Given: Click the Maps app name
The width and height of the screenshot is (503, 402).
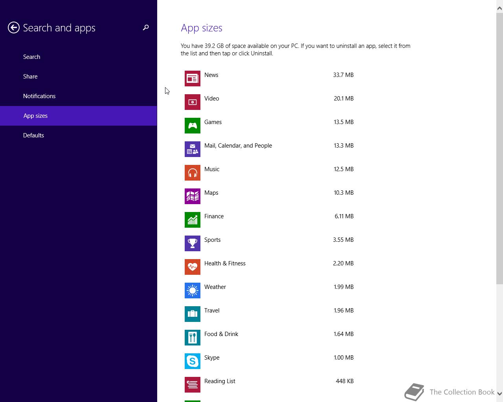Looking at the screenshot, I should click(x=211, y=193).
